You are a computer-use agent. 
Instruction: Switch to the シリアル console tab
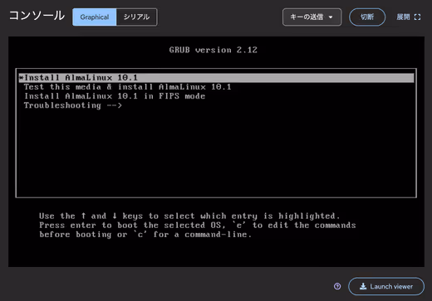136,17
